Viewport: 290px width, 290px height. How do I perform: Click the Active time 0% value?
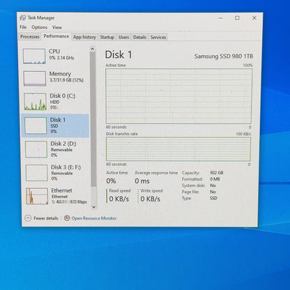point(111,181)
